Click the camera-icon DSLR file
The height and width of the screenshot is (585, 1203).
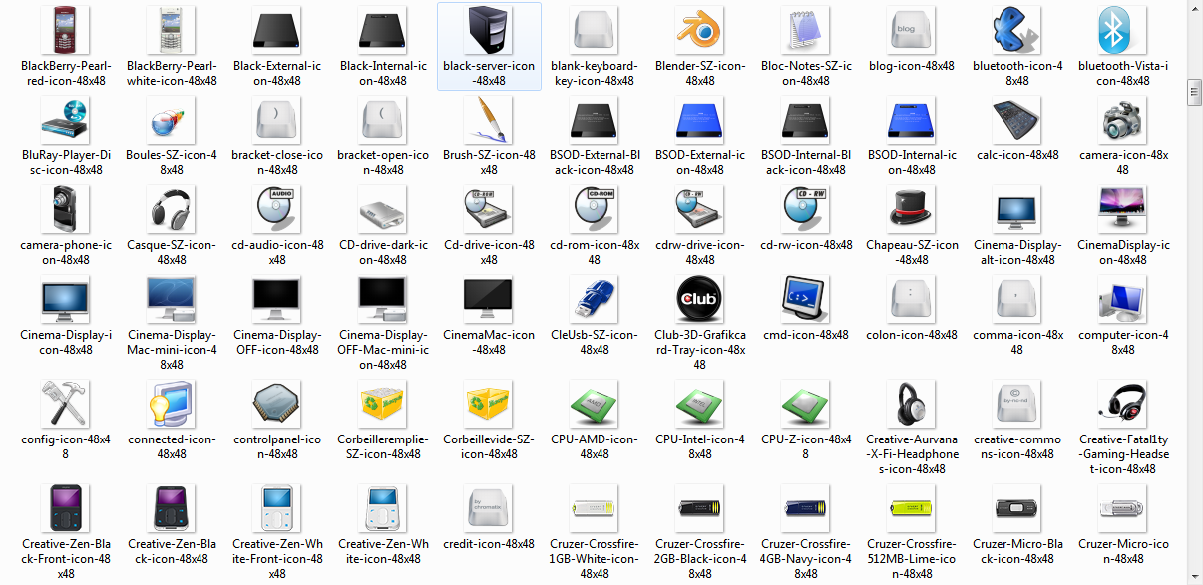(1123, 120)
